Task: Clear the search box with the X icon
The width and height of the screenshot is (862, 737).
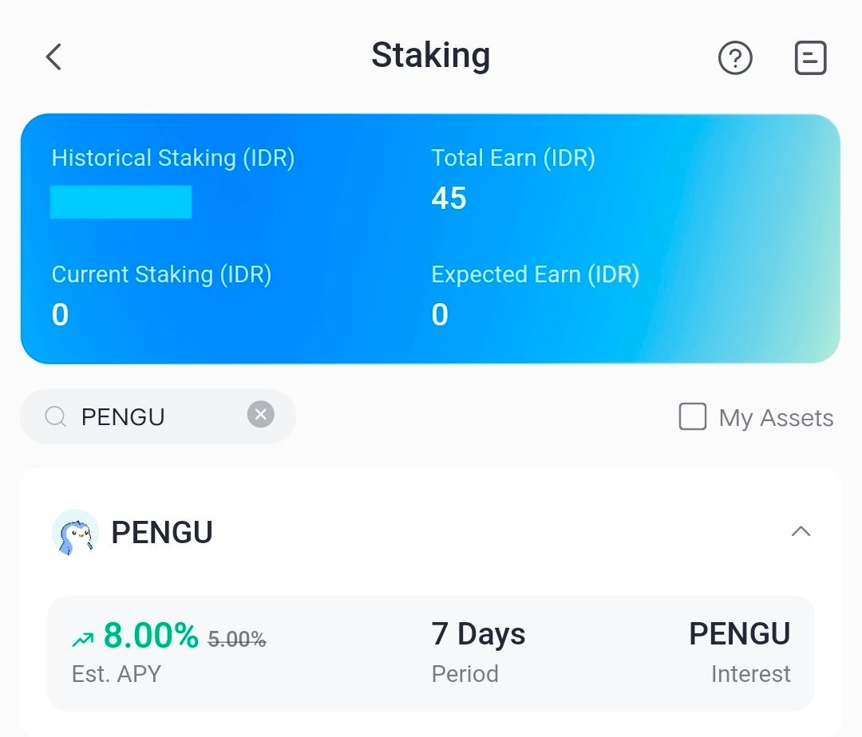Action: [260, 413]
